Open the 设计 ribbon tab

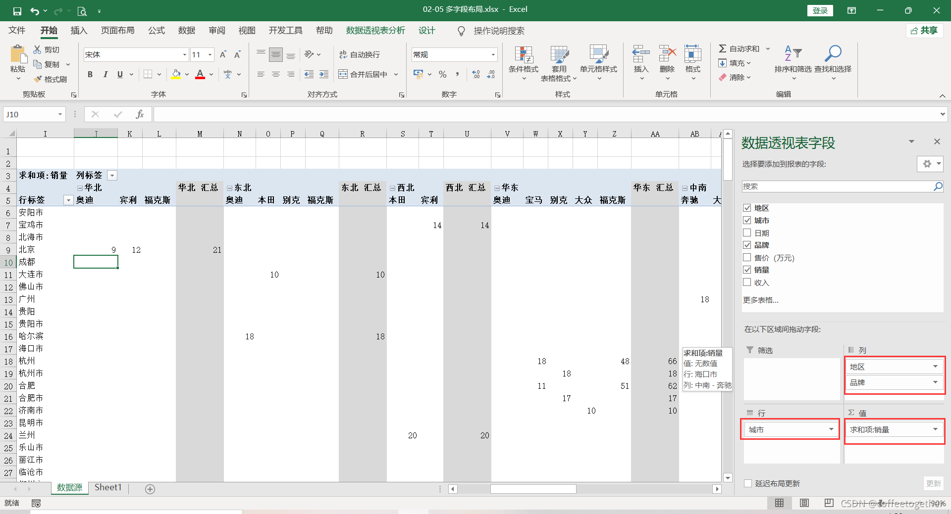[x=426, y=31]
